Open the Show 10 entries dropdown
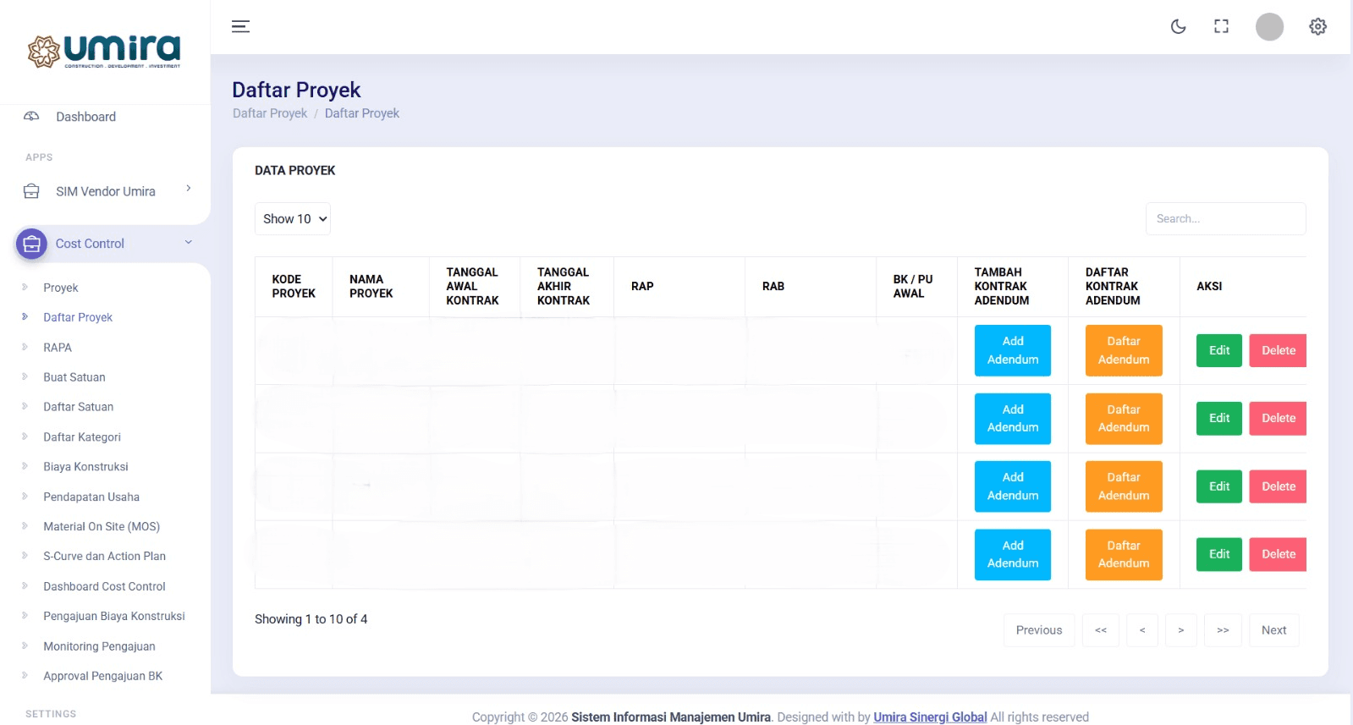 coord(293,218)
